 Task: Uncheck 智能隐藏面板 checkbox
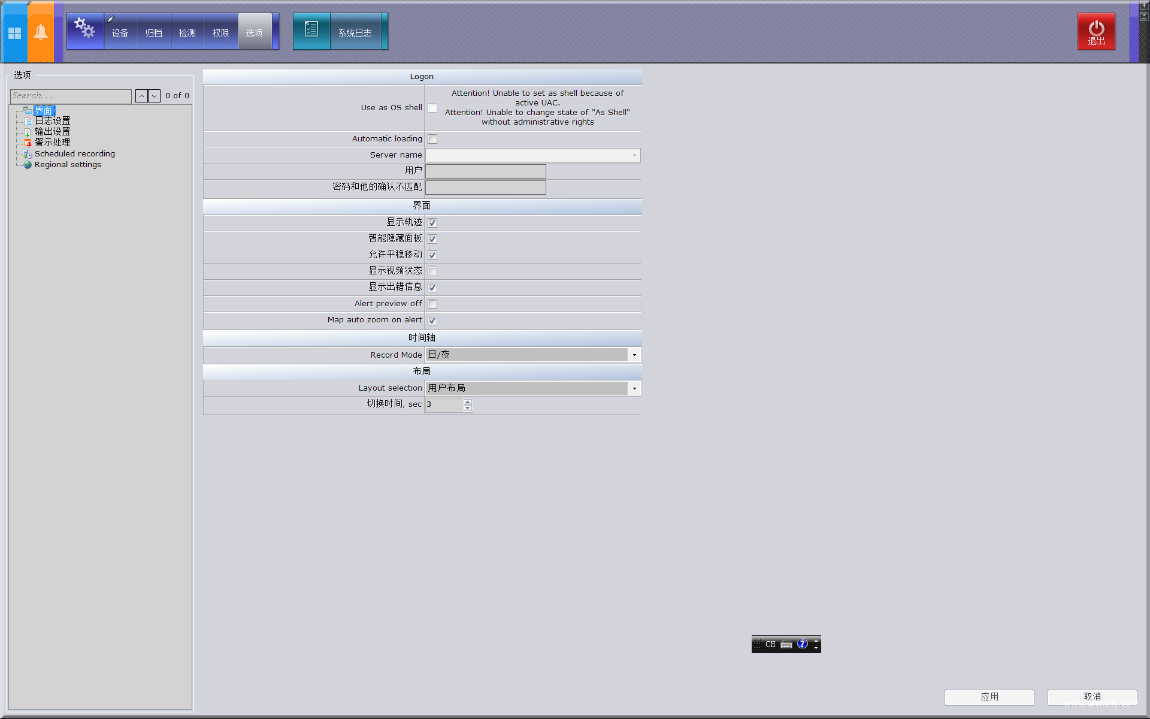click(432, 239)
